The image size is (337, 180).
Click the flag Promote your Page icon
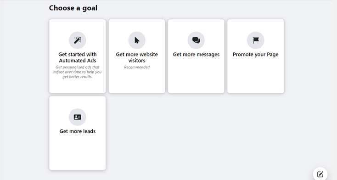(x=256, y=40)
